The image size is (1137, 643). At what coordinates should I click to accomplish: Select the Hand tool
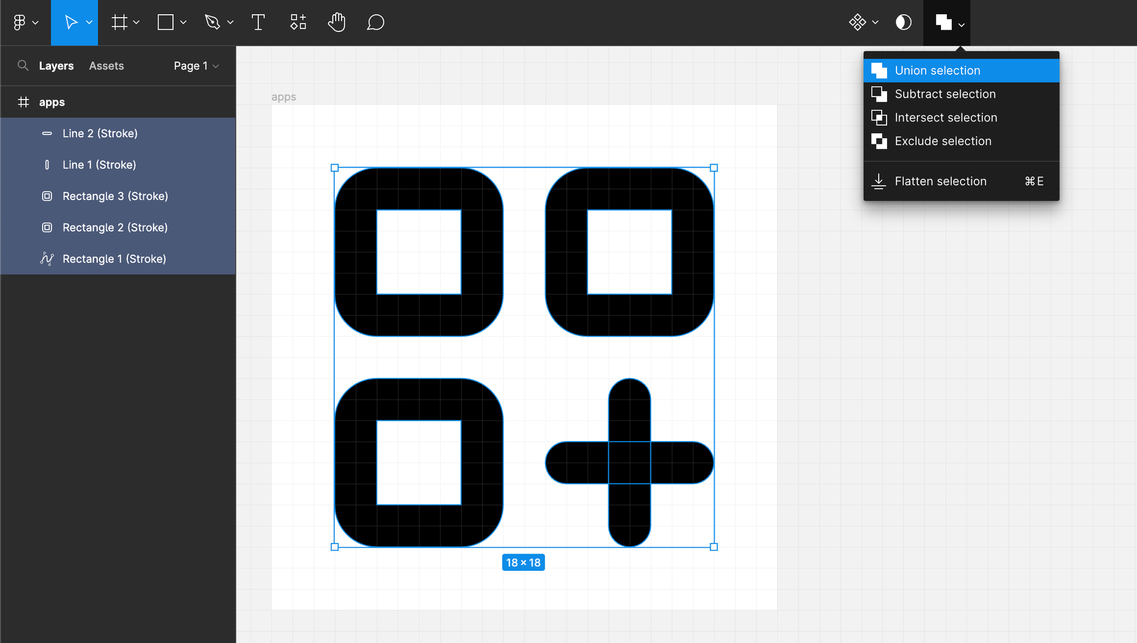(336, 22)
